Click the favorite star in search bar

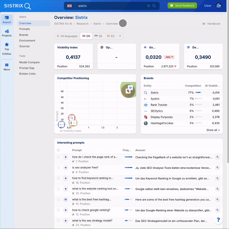point(149,6)
